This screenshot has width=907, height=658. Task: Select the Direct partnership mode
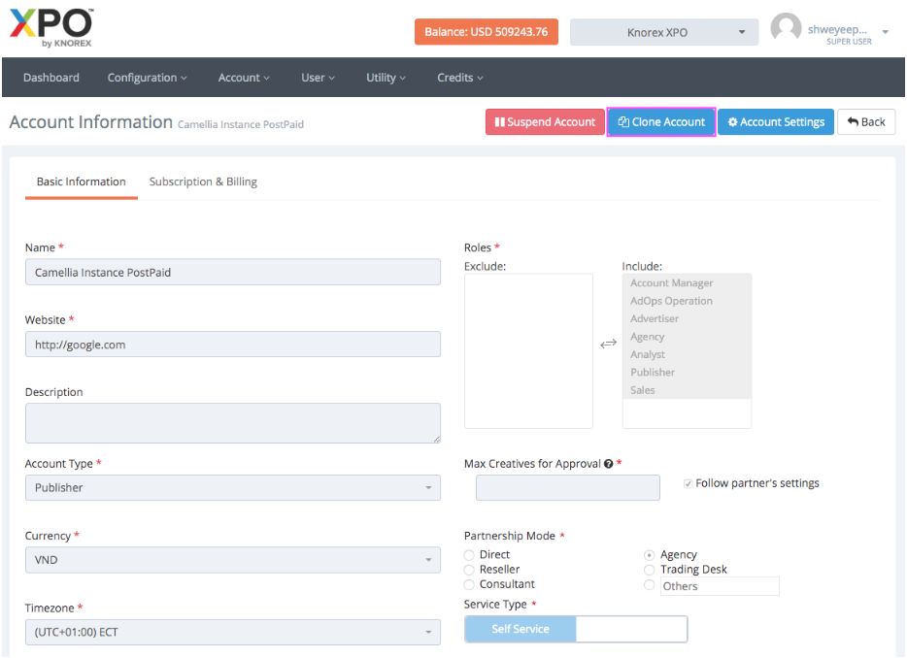pos(471,555)
